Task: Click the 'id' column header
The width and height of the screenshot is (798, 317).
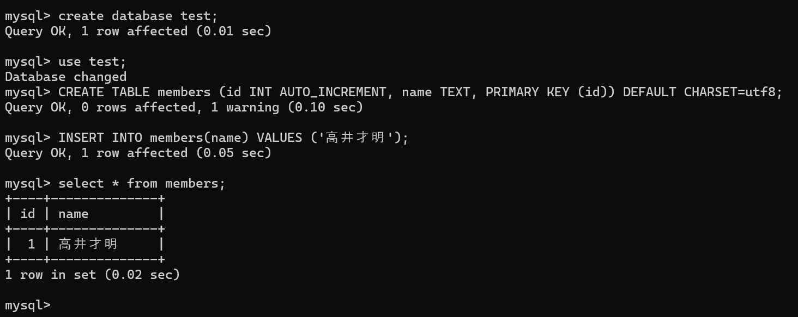Action: pos(27,214)
